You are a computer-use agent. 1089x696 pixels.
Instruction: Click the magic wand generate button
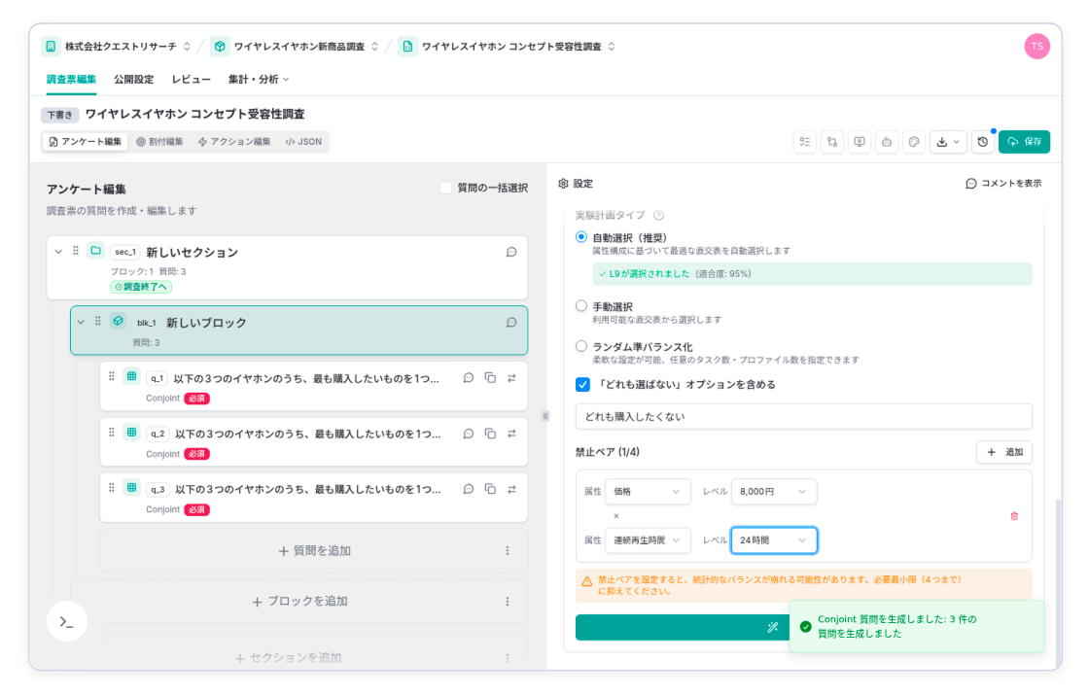pos(683,627)
